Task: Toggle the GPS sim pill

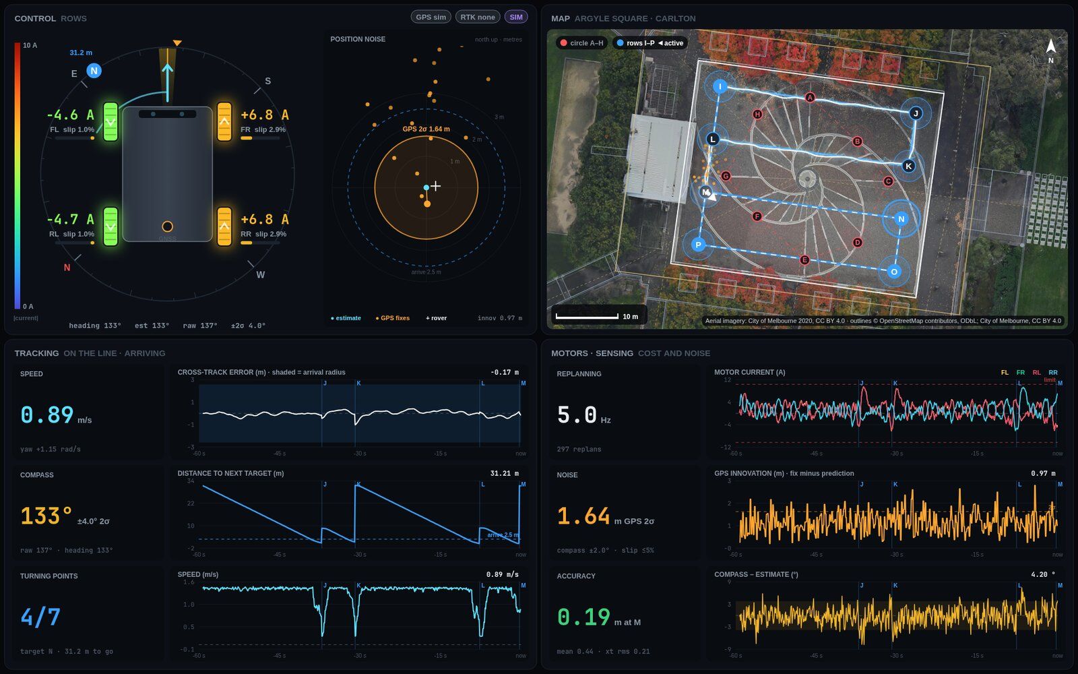Action: [x=431, y=17]
